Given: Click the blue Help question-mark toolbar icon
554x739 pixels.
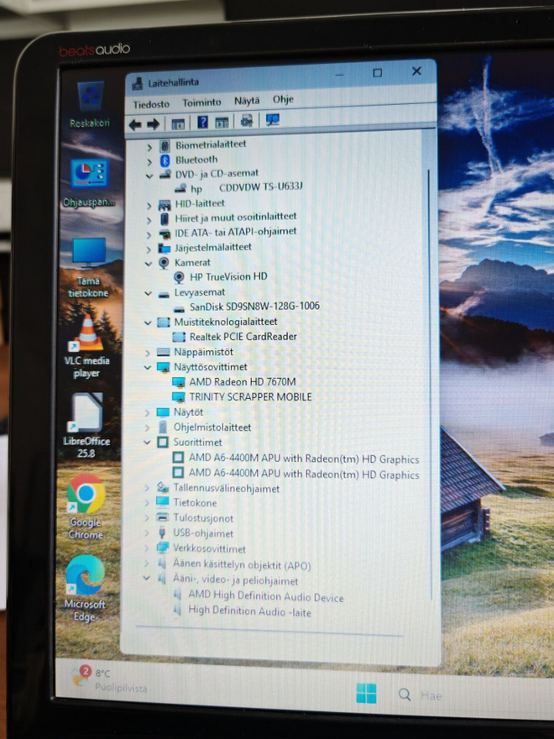Looking at the screenshot, I should click(202, 123).
